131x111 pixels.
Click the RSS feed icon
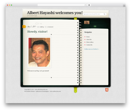click(x=87, y=23)
